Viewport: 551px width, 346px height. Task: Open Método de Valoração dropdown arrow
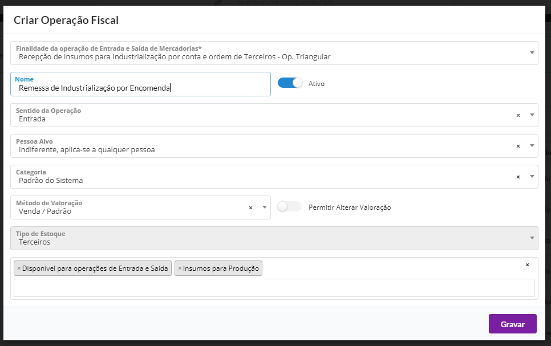[x=264, y=207]
